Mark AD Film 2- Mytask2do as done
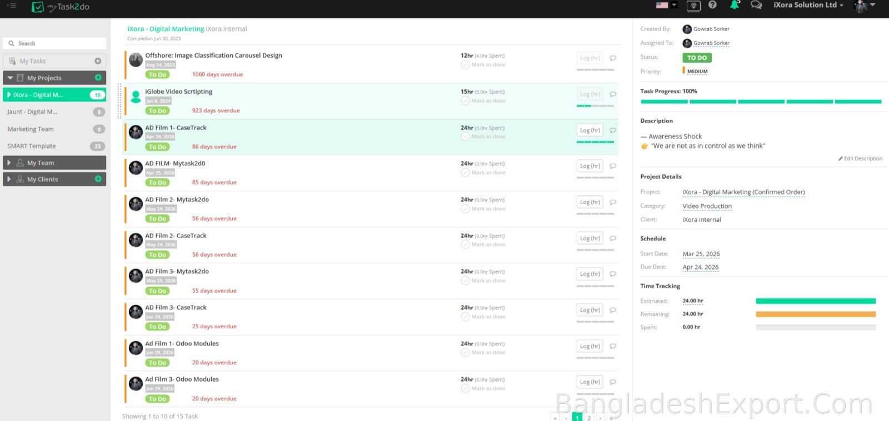889x421 pixels. click(483, 209)
